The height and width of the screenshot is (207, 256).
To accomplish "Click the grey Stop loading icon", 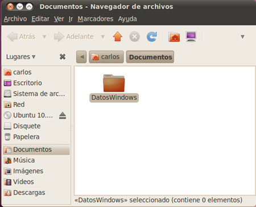I will click(134, 36).
